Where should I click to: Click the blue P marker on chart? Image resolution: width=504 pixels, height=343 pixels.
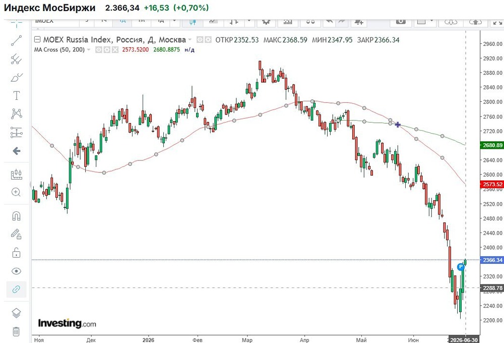pyautogui.click(x=461, y=267)
